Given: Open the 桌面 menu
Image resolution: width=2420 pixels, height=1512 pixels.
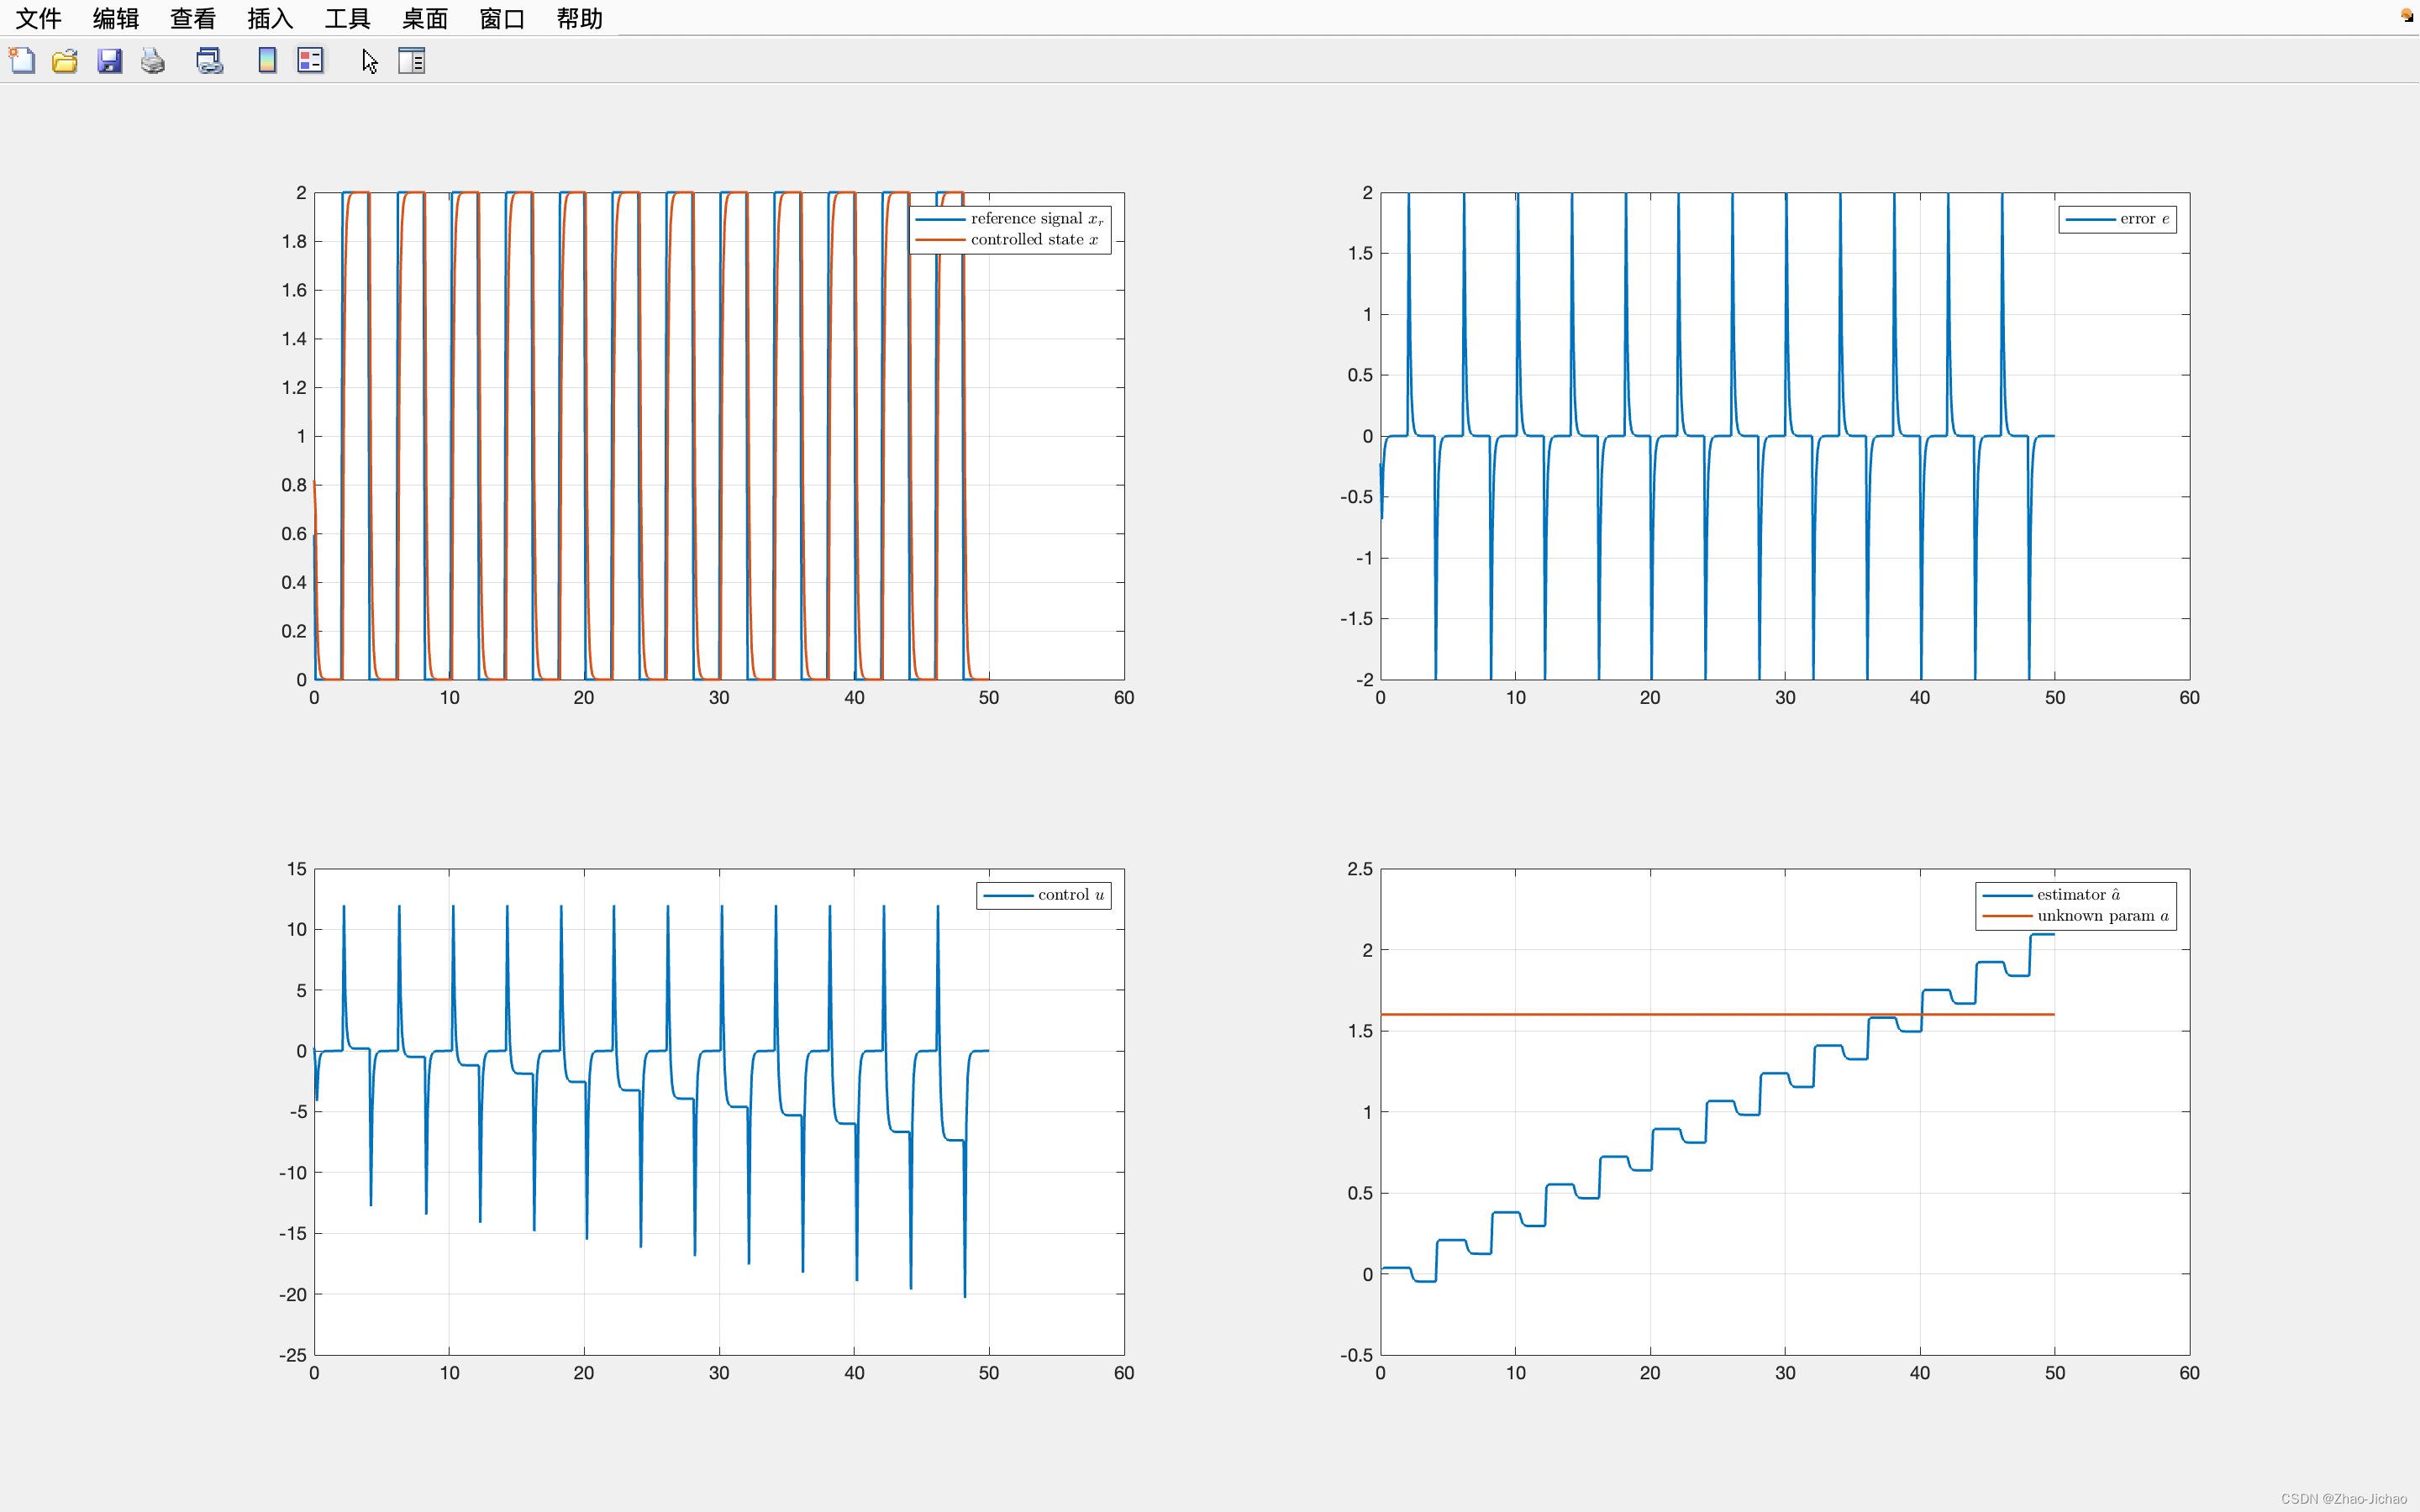Looking at the screenshot, I should pos(424,18).
